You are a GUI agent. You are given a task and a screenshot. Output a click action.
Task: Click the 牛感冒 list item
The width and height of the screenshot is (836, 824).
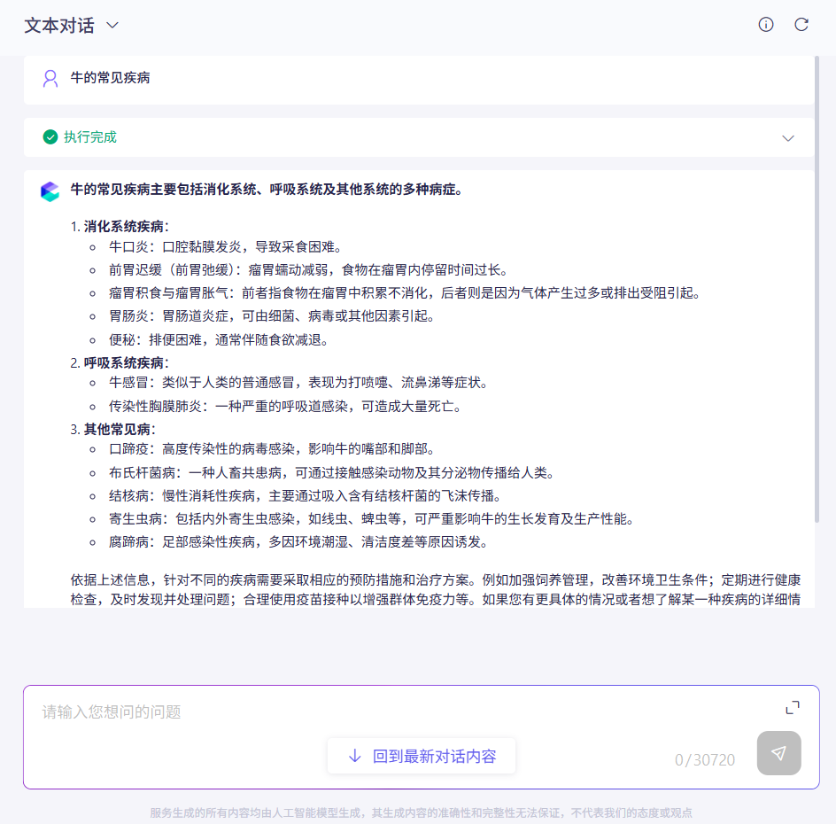point(298,383)
